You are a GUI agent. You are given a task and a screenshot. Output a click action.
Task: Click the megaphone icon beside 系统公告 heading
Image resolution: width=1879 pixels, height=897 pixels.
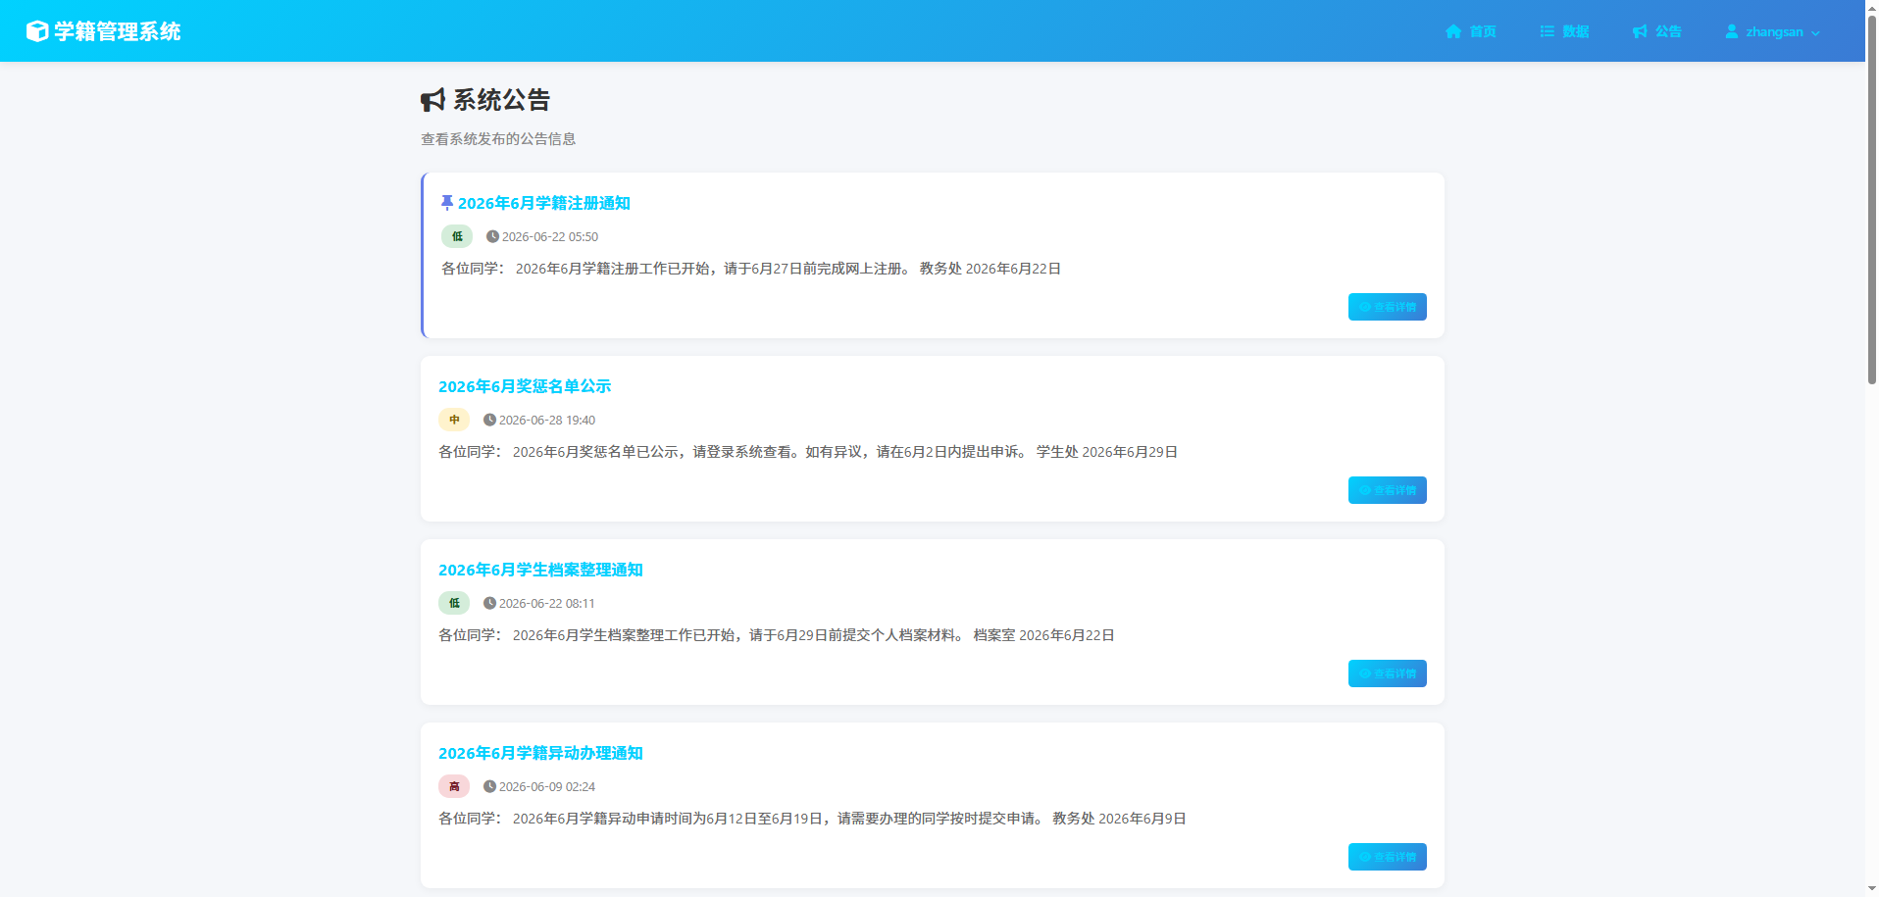tap(432, 100)
